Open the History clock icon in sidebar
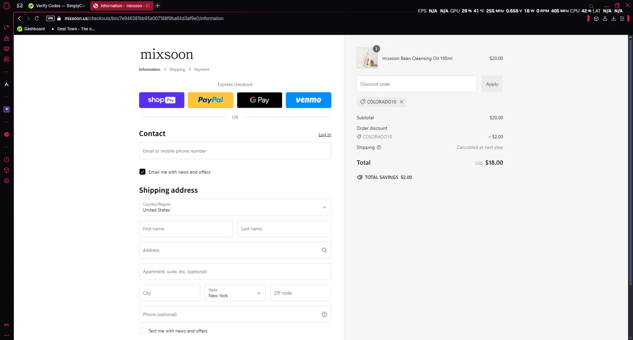Viewport: 633px width, 340px height. [6, 159]
